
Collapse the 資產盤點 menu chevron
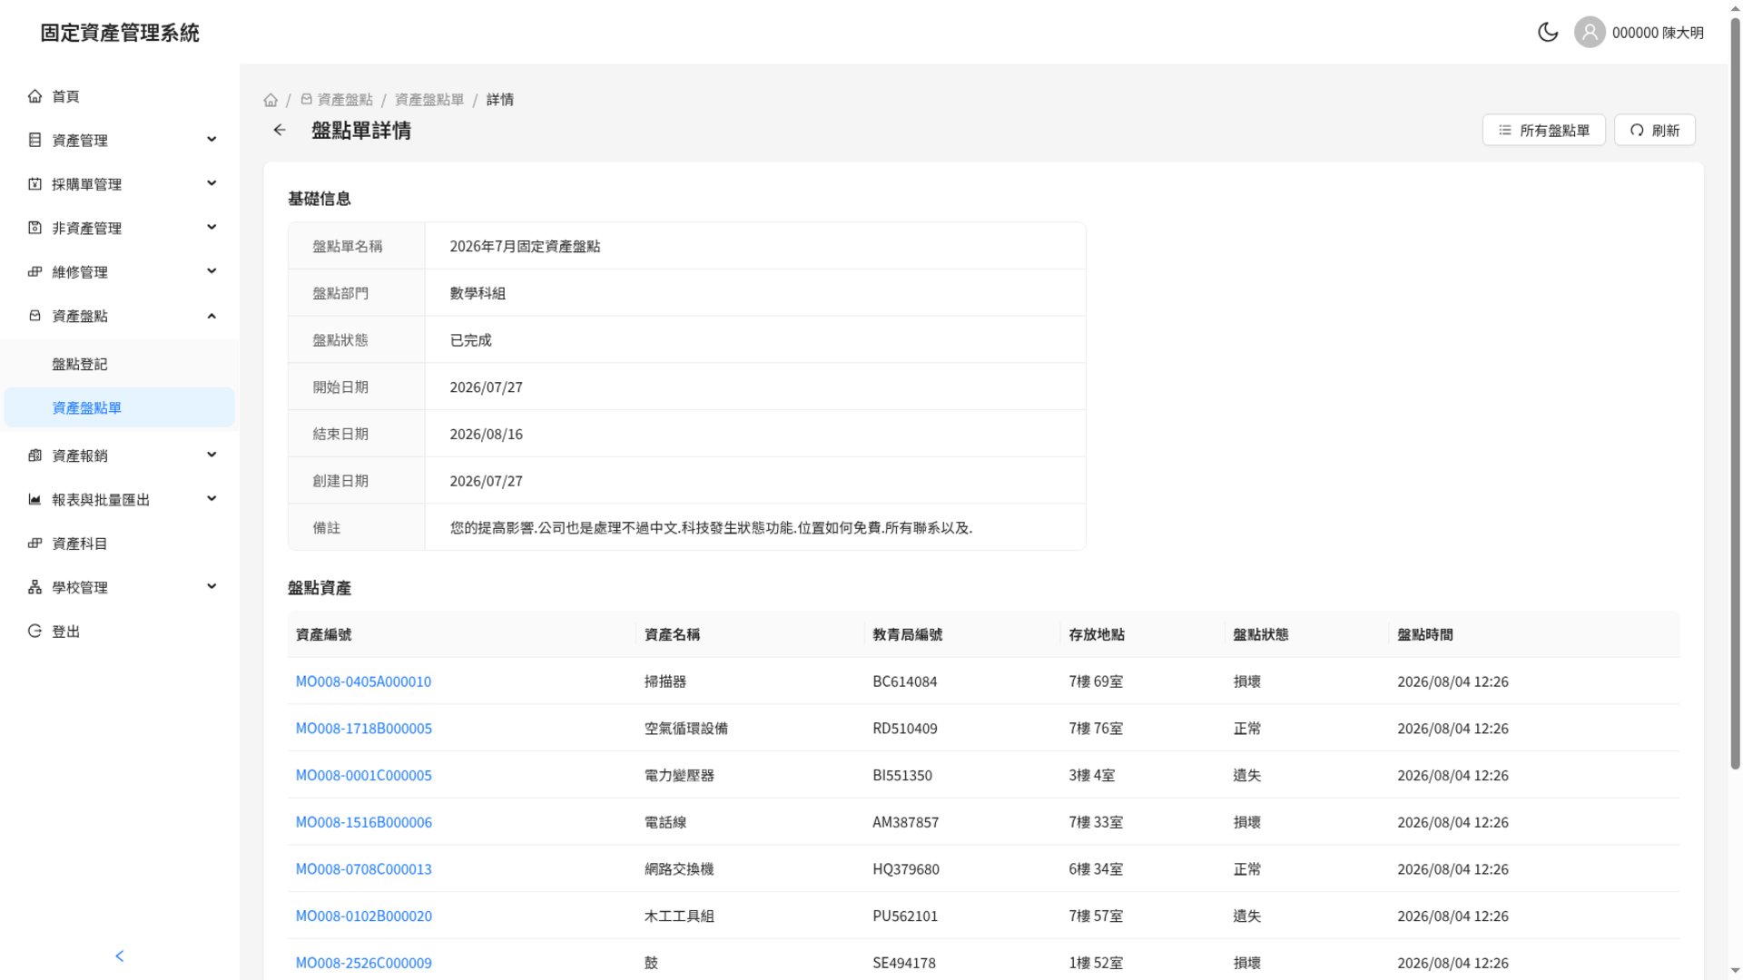(x=212, y=316)
